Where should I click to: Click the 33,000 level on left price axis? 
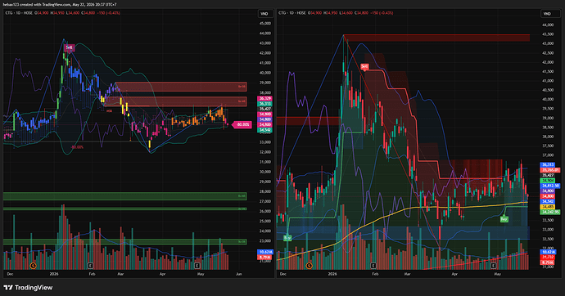pyautogui.click(x=264, y=142)
